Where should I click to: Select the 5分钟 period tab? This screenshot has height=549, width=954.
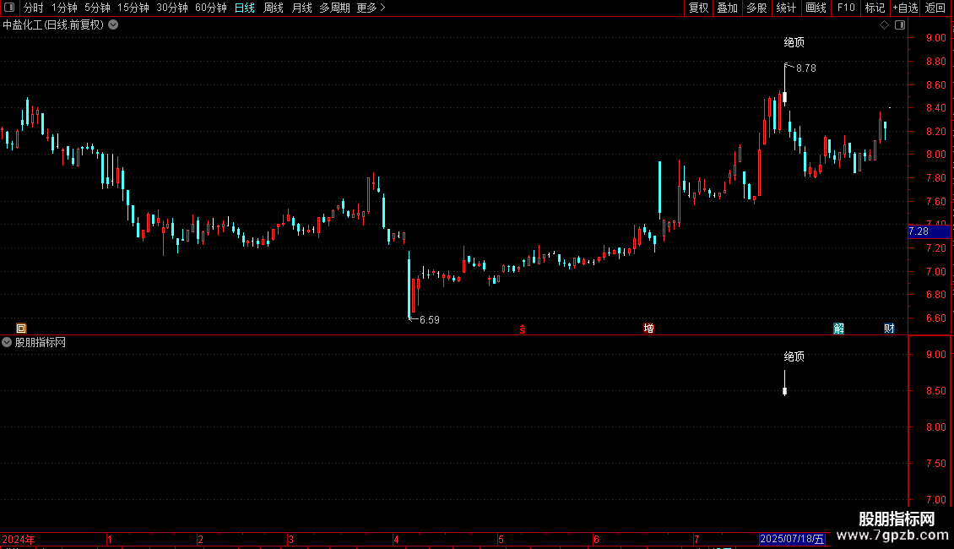pyautogui.click(x=97, y=8)
